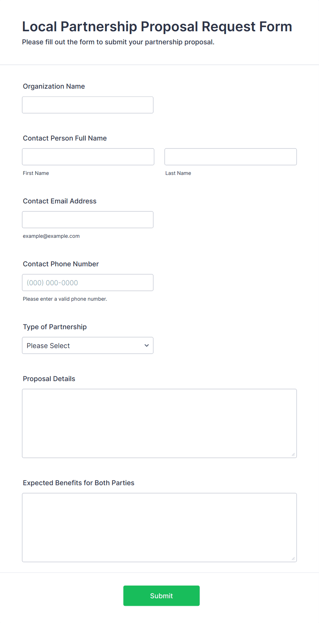
Task: Click the "Contact Email Address" label text
Action: pyautogui.click(x=60, y=201)
